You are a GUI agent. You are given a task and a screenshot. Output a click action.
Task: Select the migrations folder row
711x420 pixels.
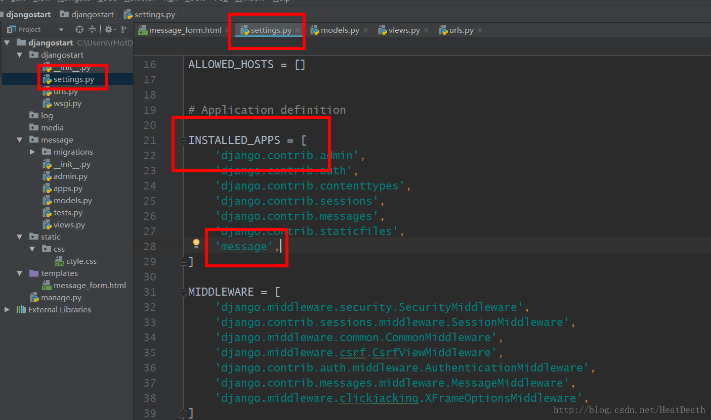click(x=67, y=152)
